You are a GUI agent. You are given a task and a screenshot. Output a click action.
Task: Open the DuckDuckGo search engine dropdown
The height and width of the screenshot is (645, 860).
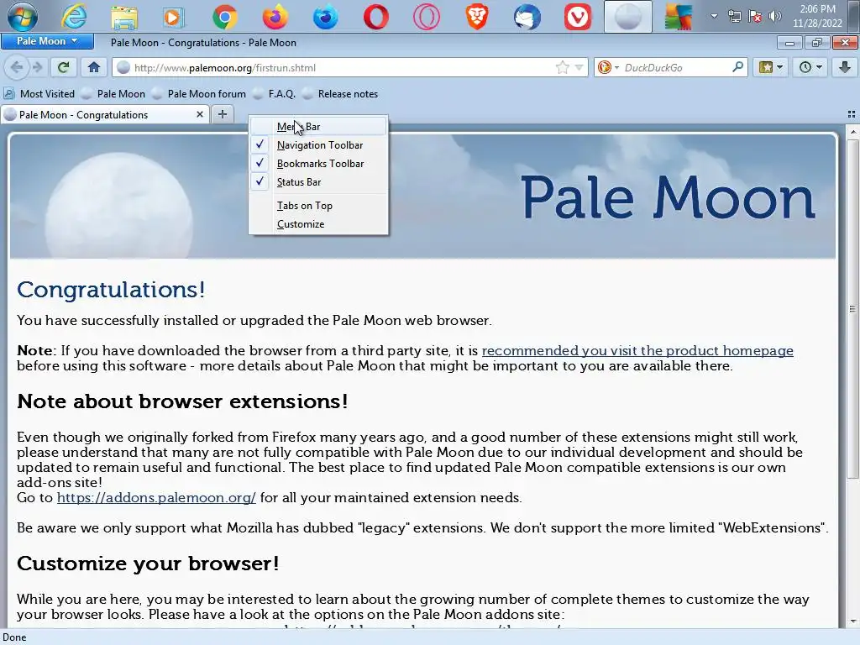pyautogui.click(x=608, y=67)
